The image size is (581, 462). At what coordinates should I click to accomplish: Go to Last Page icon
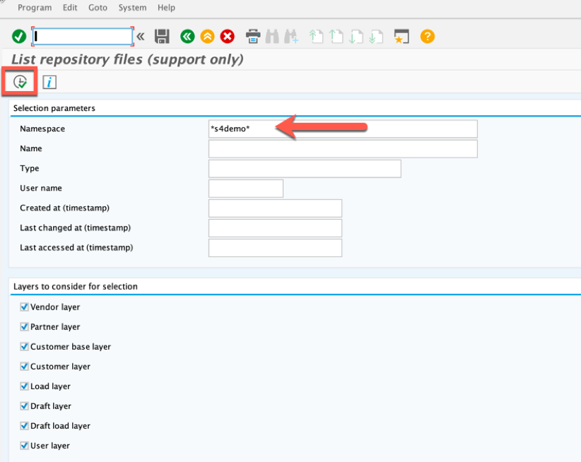[376, 37]
